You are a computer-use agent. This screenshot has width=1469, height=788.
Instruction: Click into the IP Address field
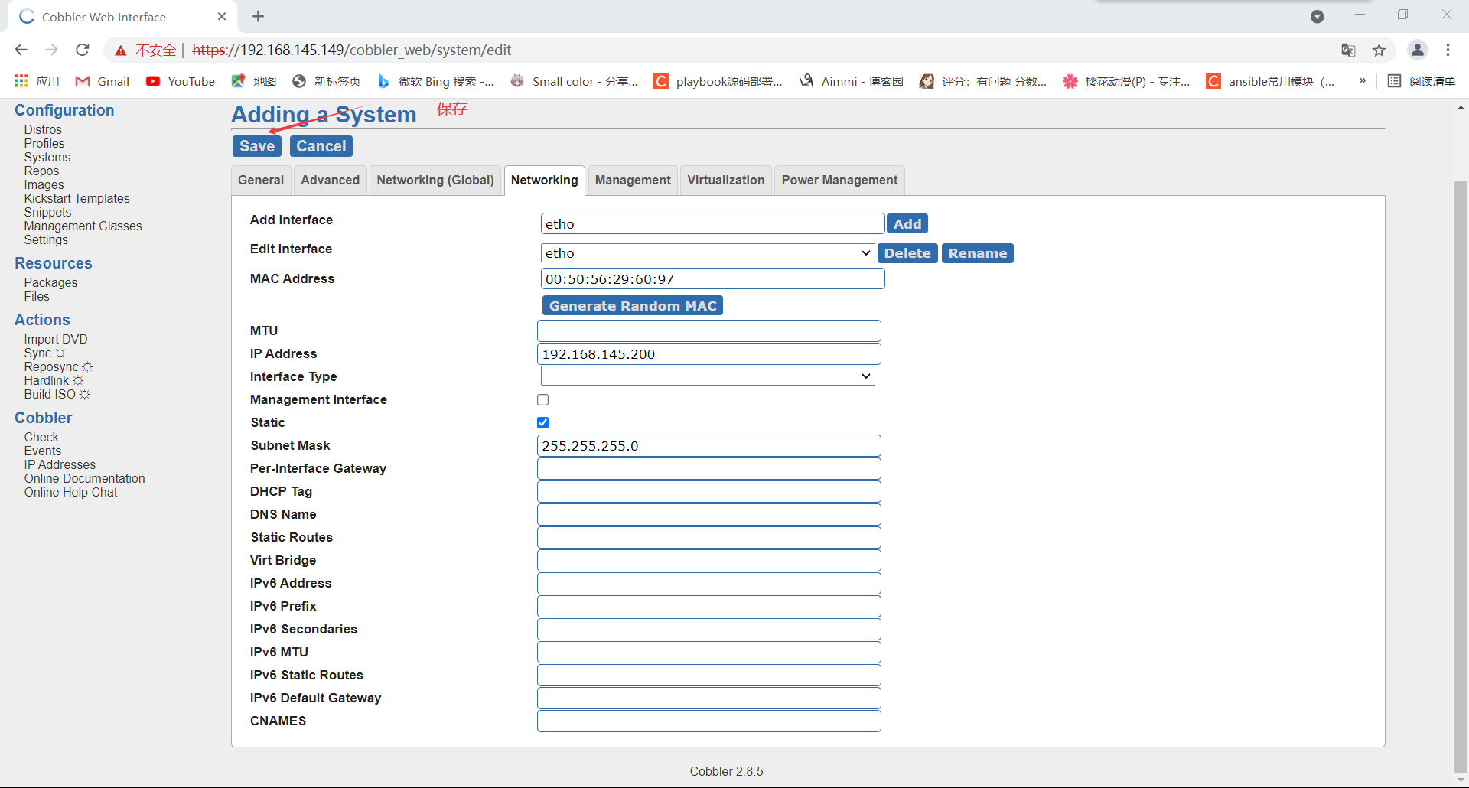(x=709, y=354)
